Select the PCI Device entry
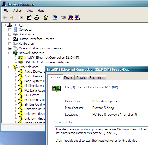148x145 pixels. tap(32, 95)
